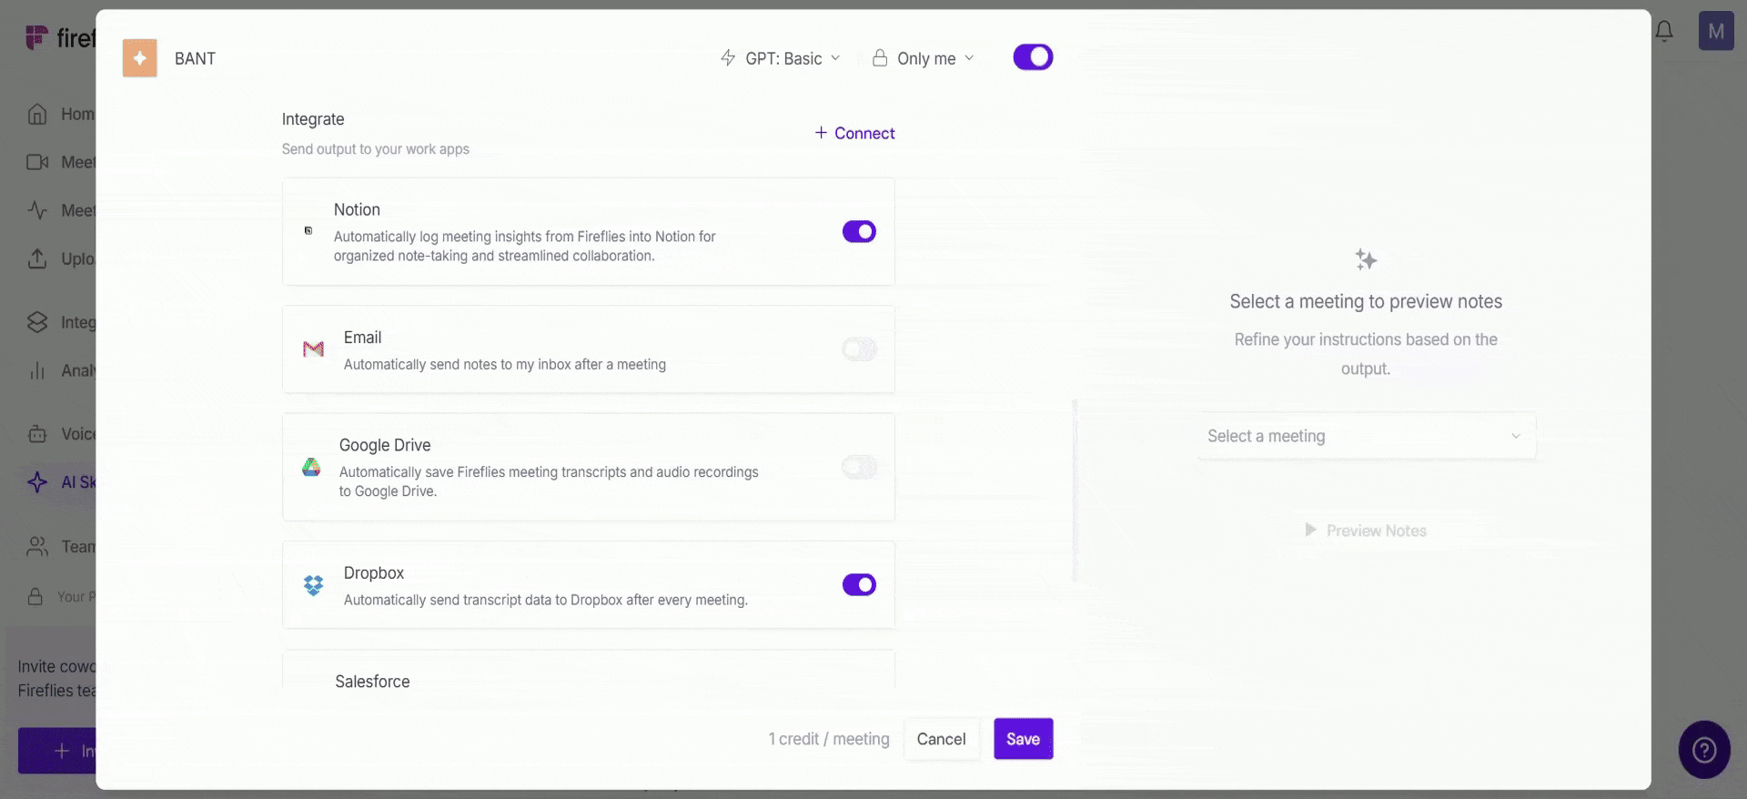This screenshot has width=1747, height=799.
Task: Open the GPT: Basic model dropdown
Action: coord(781,58)
